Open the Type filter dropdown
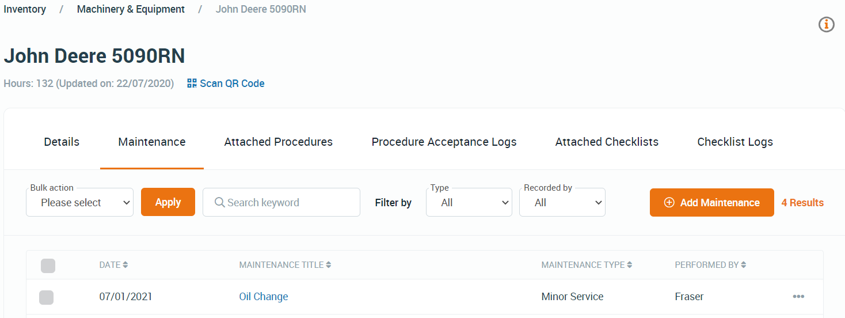Viewport: 845px width, 318px height. pyautogui.click(x=469, y=202)
